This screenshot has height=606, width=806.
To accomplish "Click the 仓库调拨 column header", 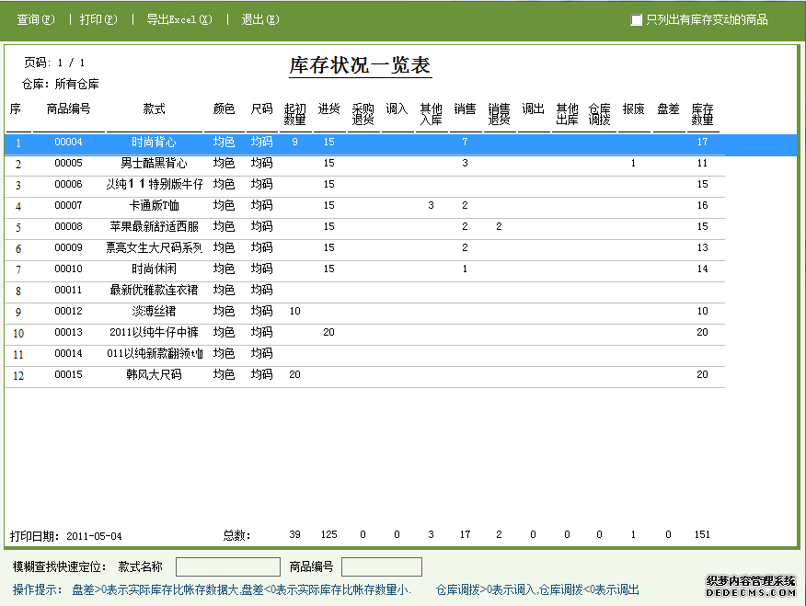I will tap(600, 112).
